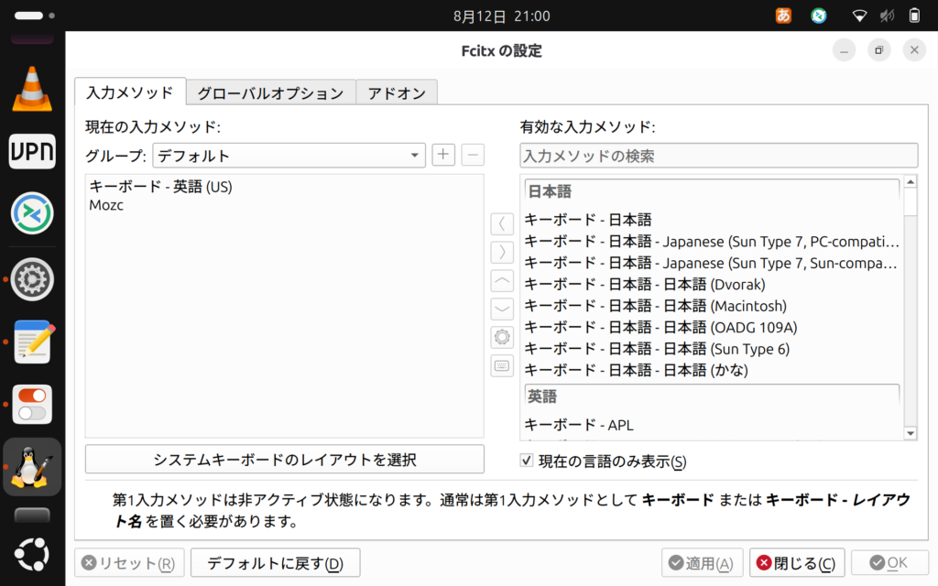Click the リセット button
Image resolution: width=938 pixels, height=586 pixels.
[129, 563]
